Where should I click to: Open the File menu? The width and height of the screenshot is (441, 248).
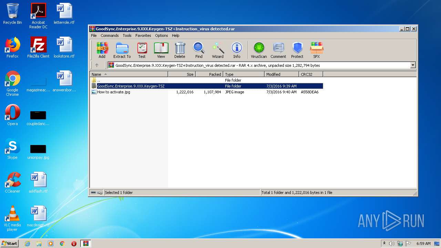coord(94,35)
